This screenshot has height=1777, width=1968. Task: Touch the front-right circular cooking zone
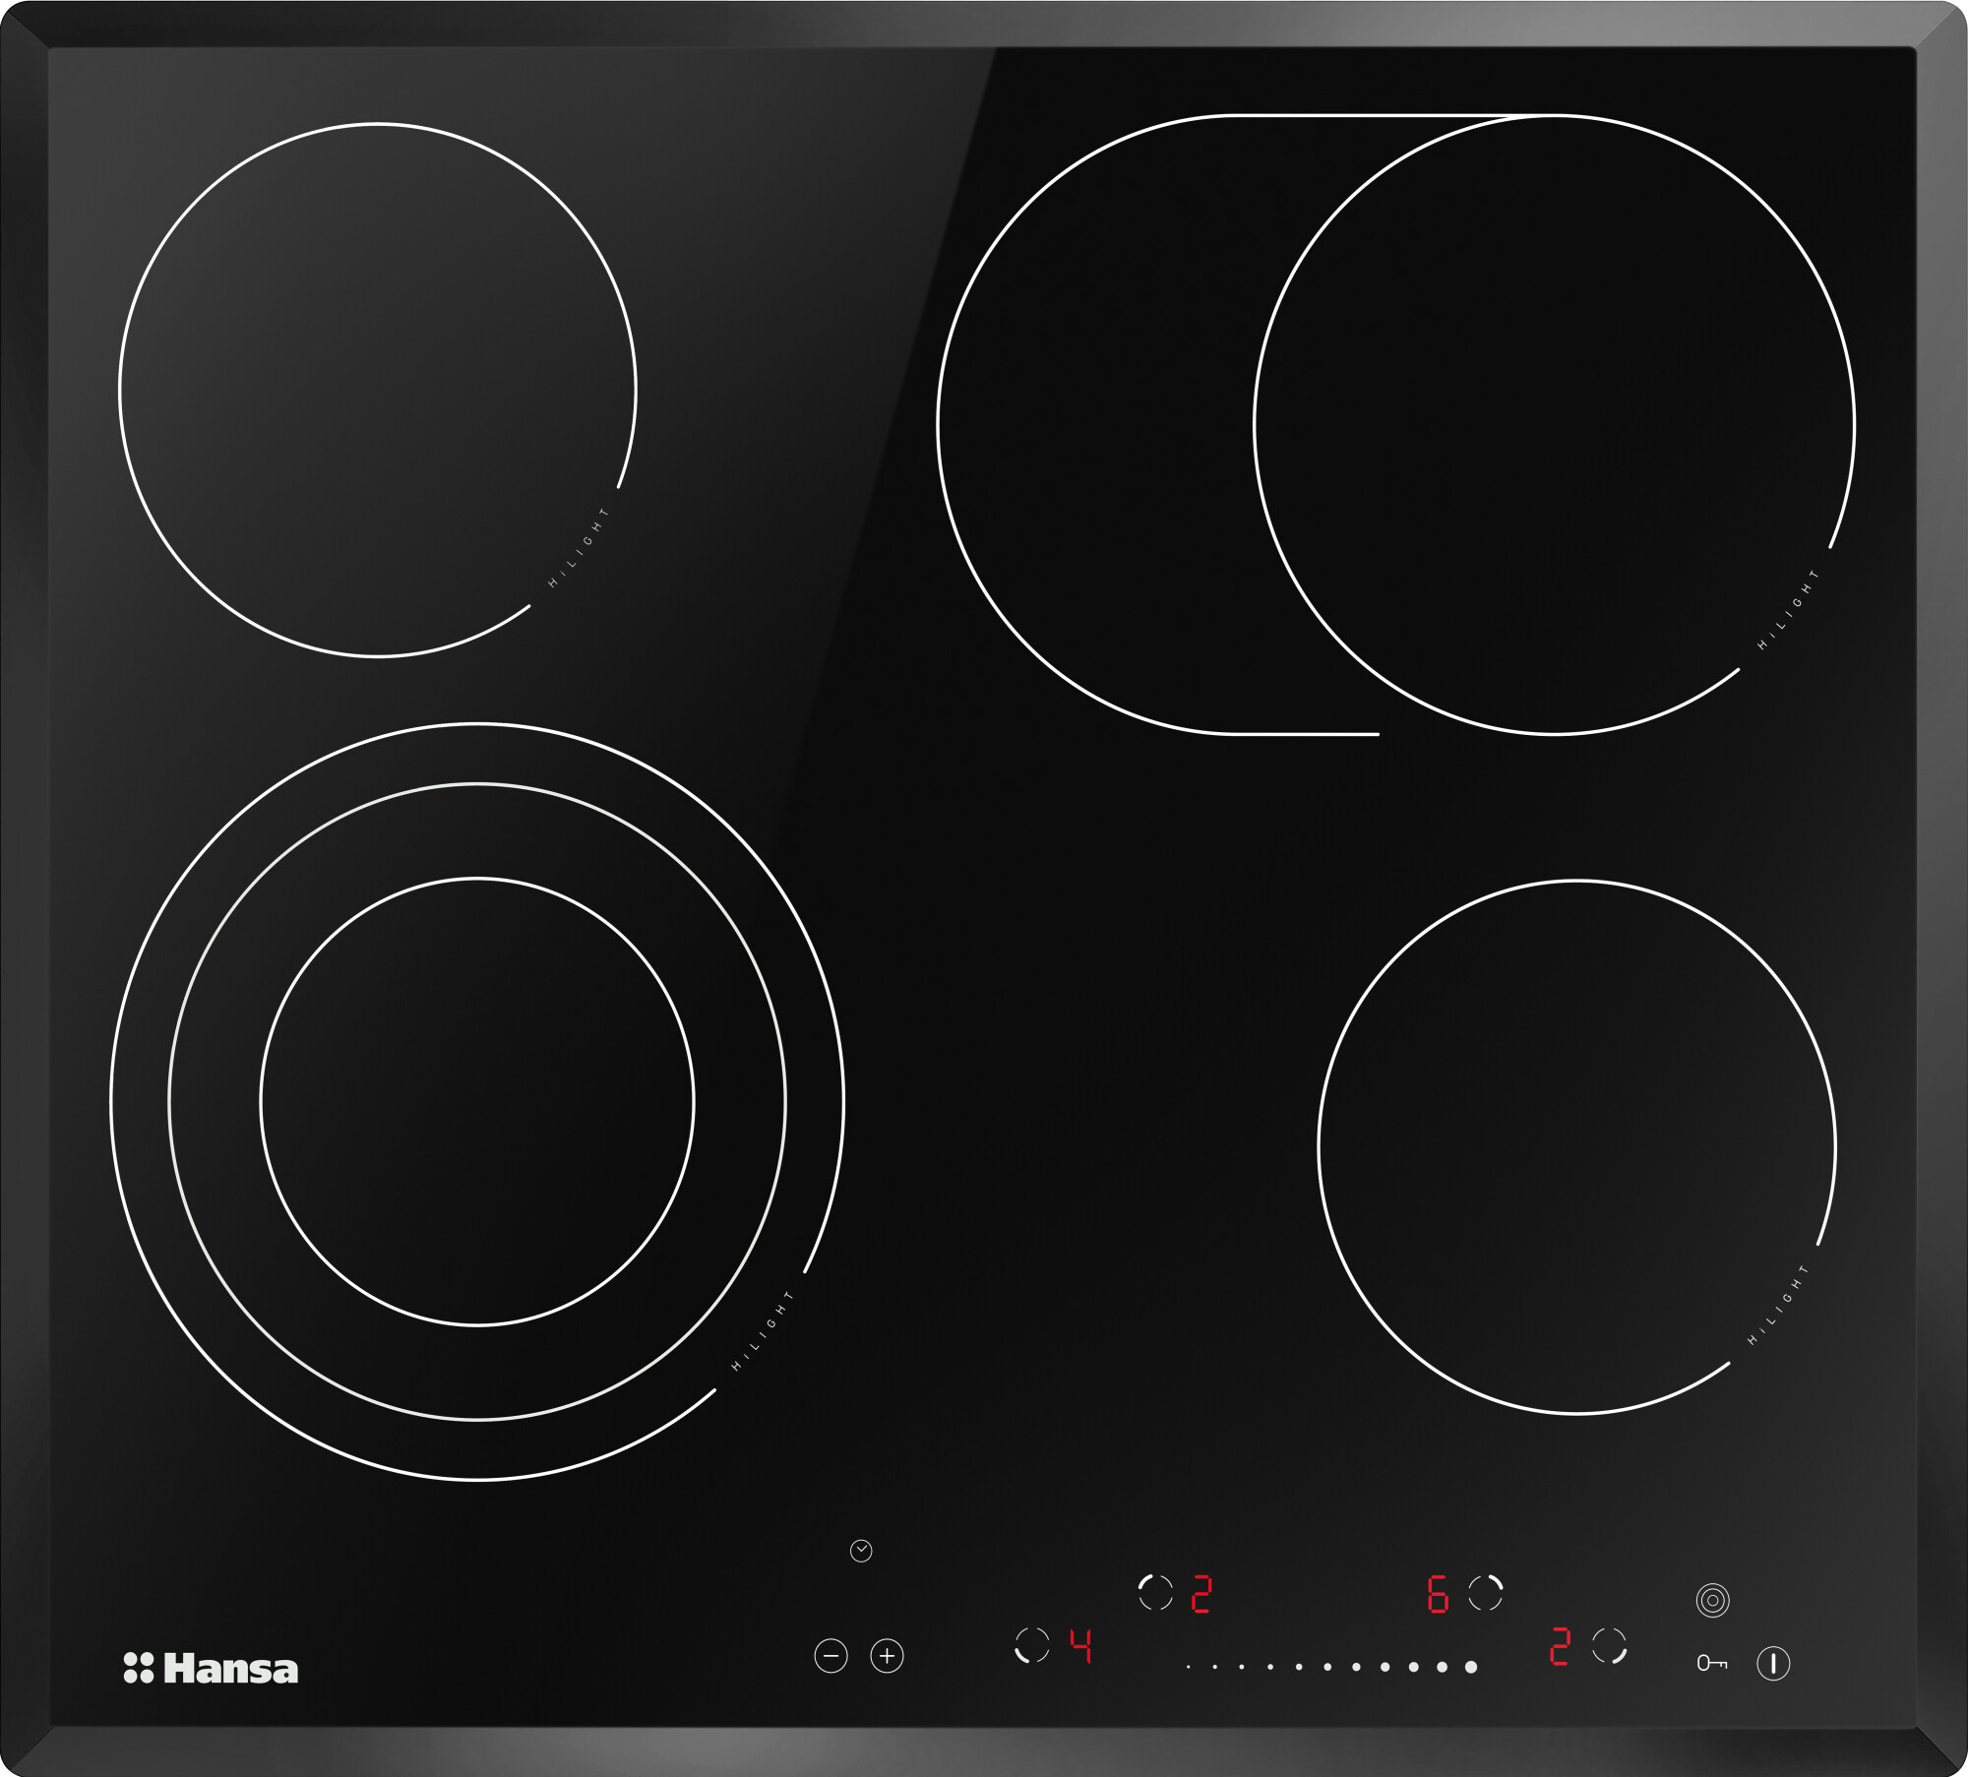[x=1576, y=1146]
